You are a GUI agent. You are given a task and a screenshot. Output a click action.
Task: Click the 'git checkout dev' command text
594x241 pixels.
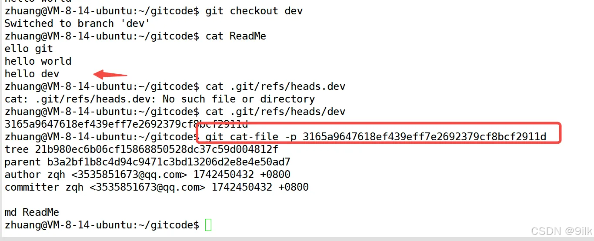click(254, 11)
